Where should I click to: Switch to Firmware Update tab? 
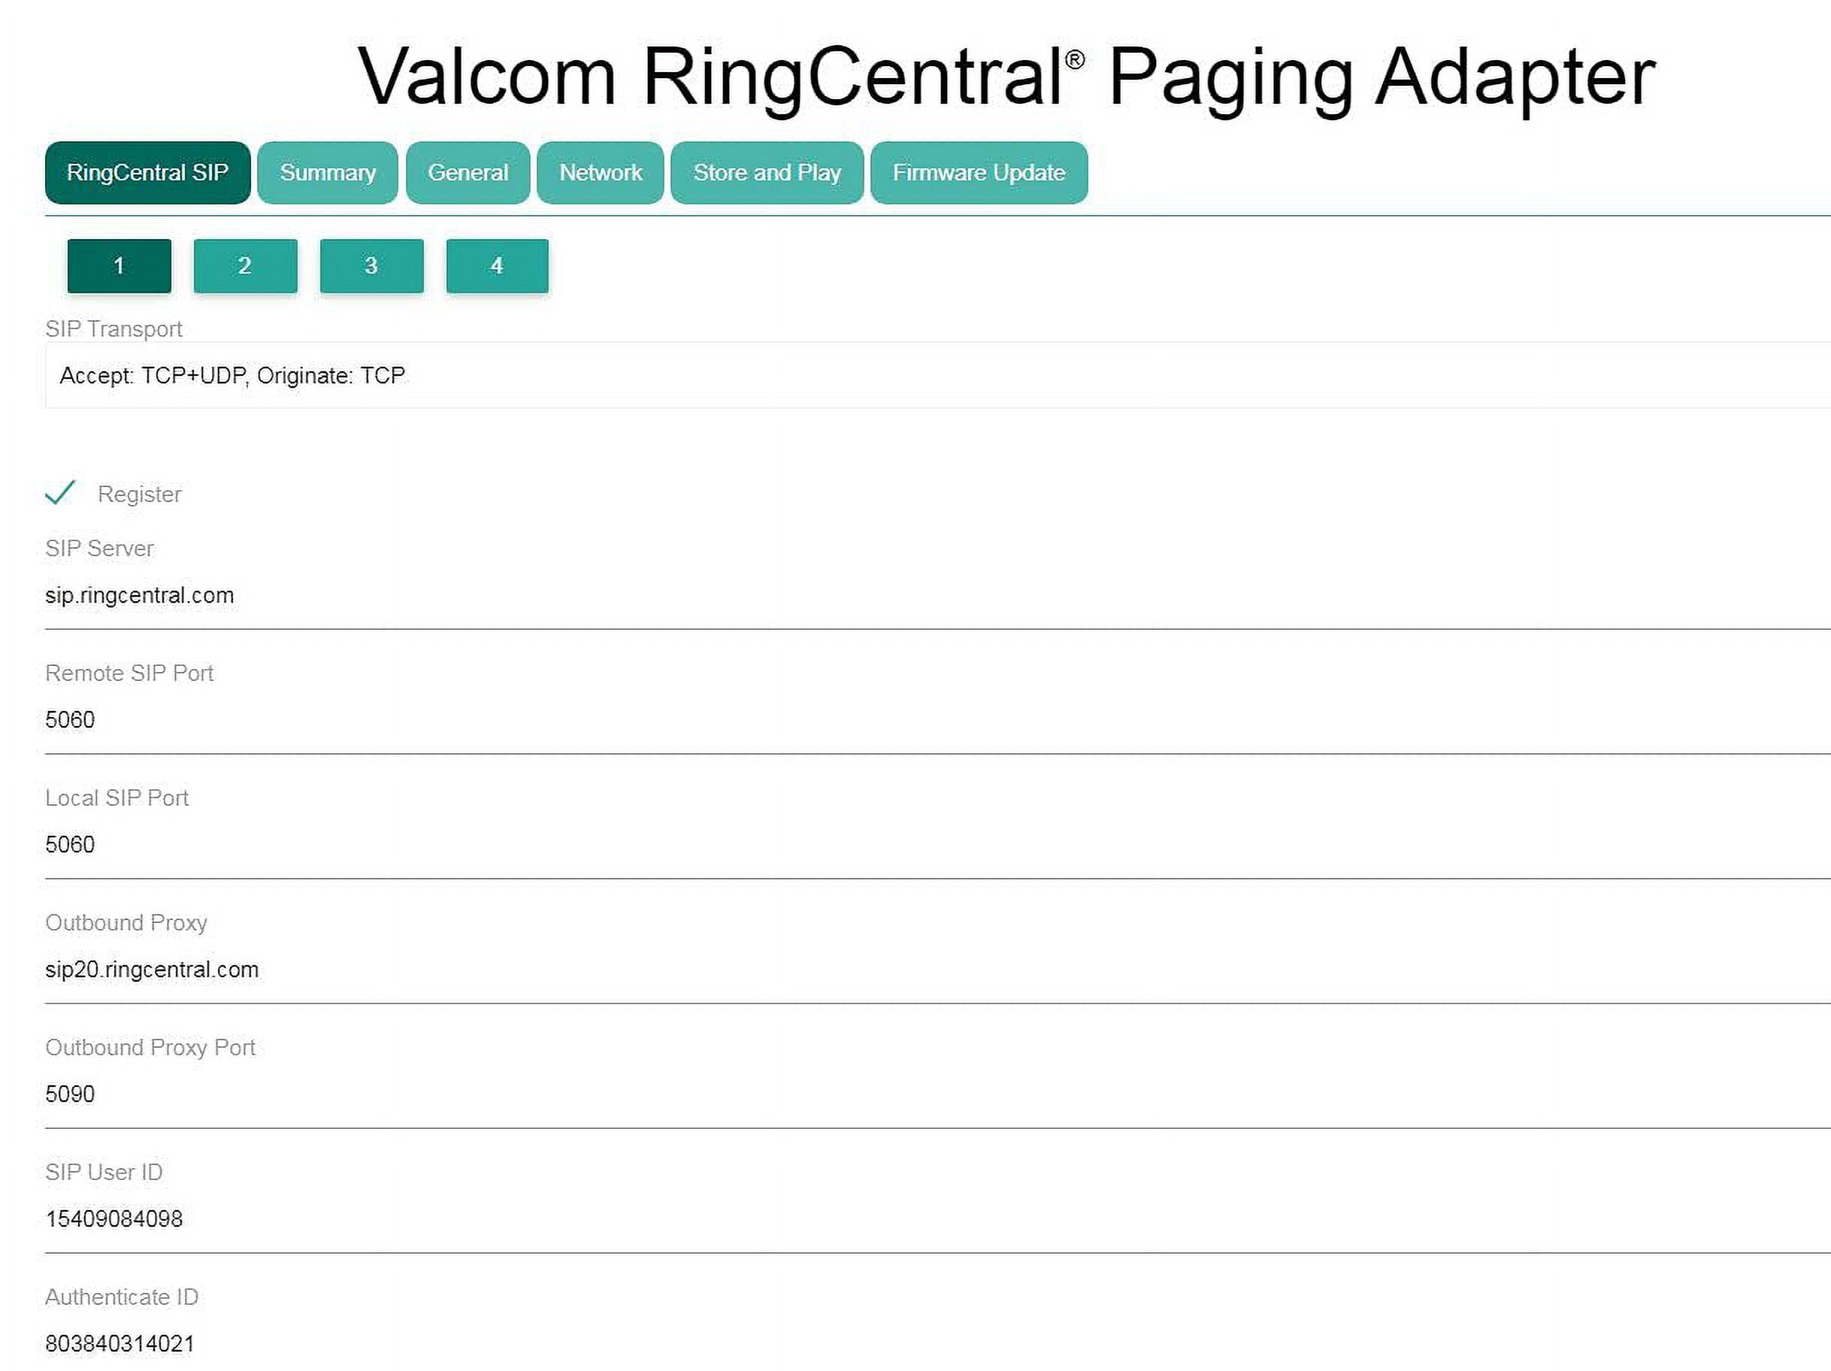click(979, 172)
